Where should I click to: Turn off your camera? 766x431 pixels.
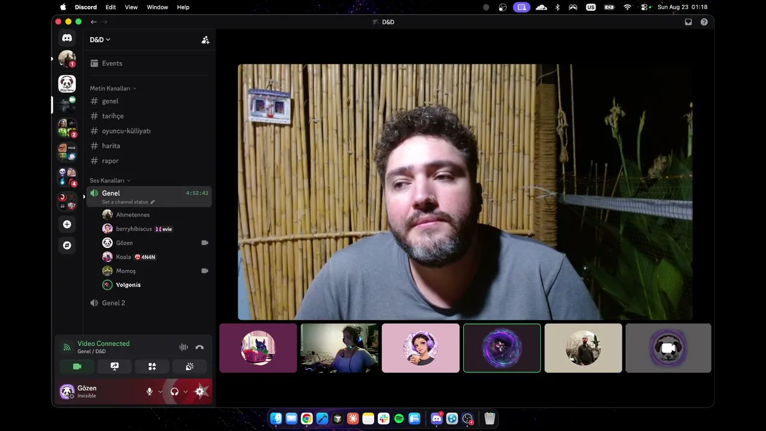(77, 366)
